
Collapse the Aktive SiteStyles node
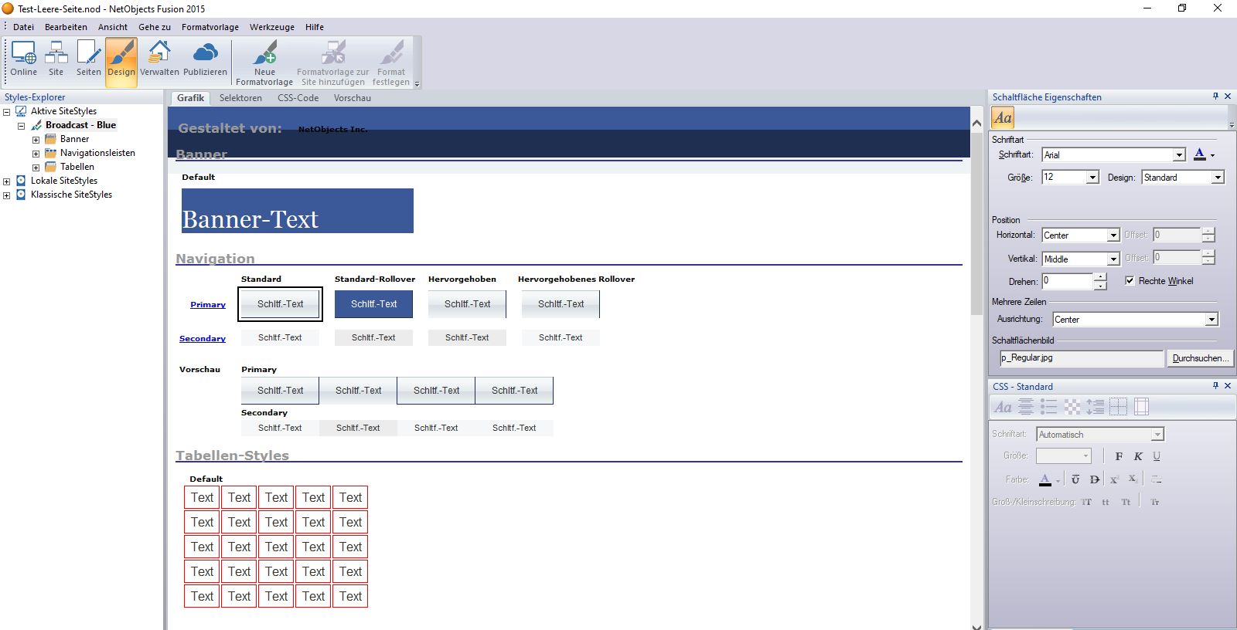[x=7, y=112]
